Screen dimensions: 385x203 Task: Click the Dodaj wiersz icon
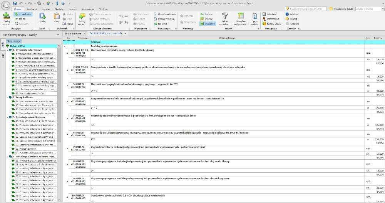tap(82, 16)
